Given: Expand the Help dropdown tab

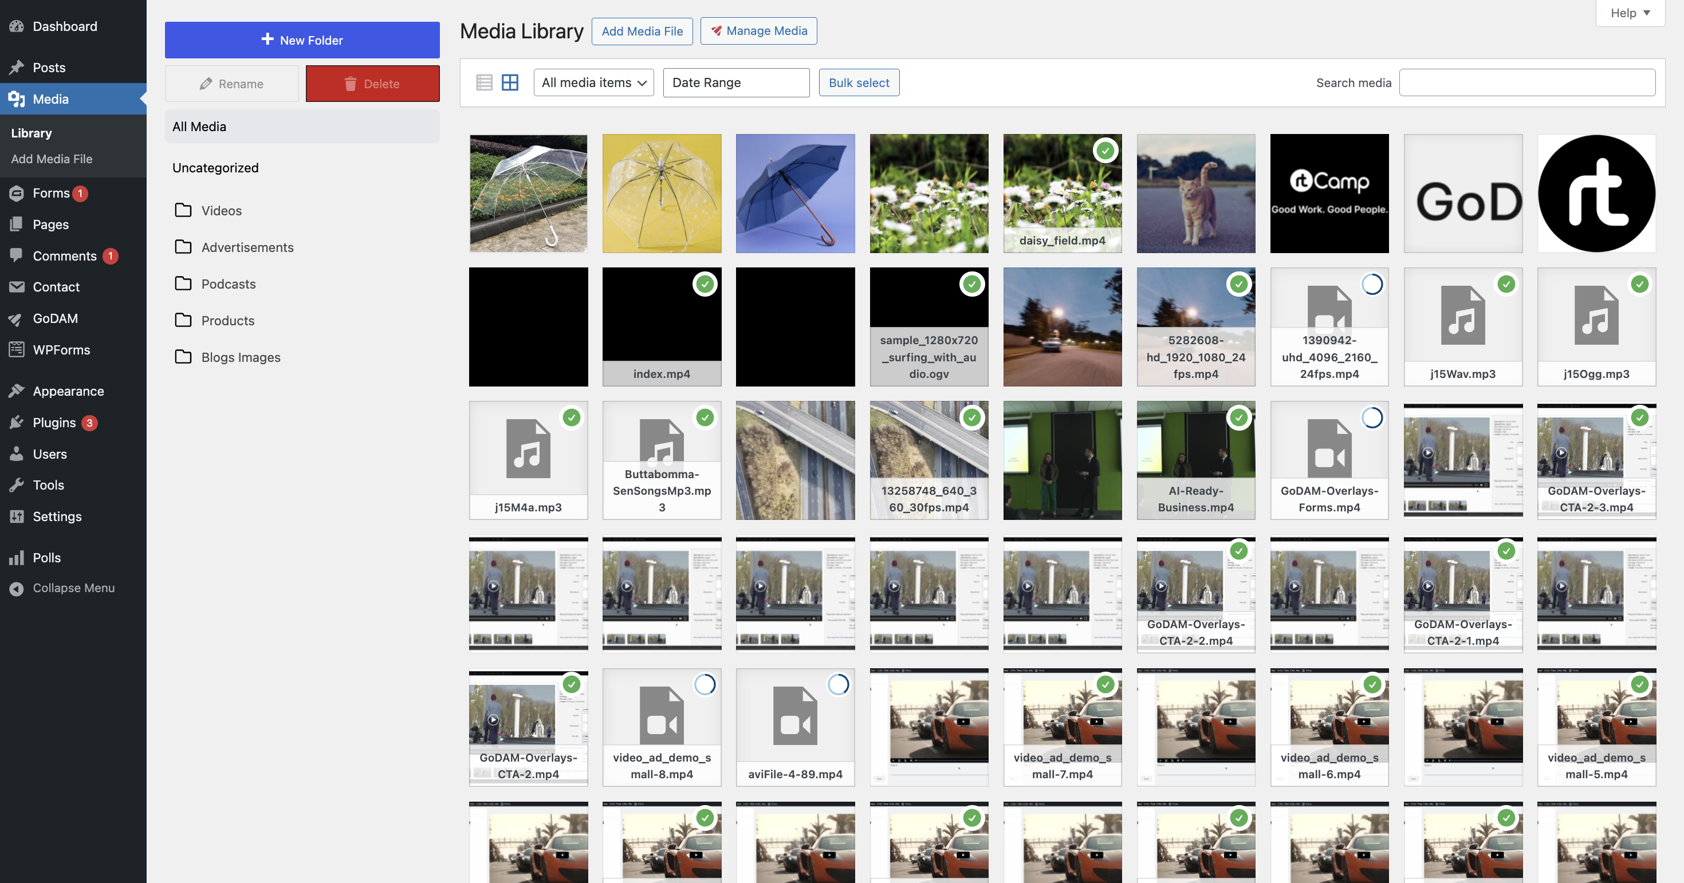Looking at the screenshot, I should click(x=1630, y=13).
